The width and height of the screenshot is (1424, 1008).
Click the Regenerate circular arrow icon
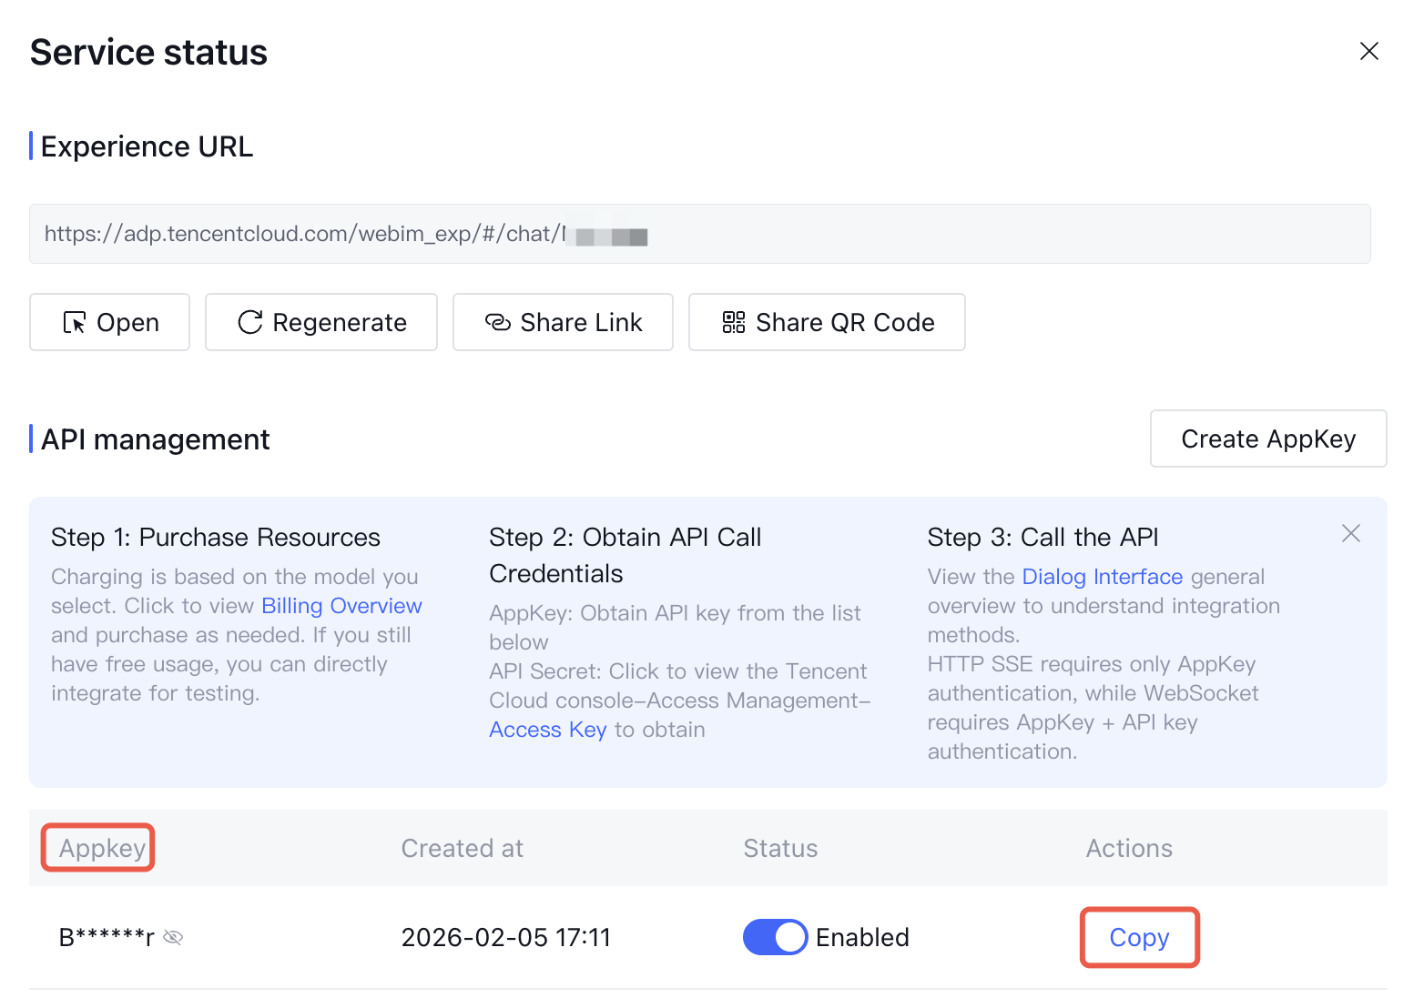tap(250, 322)
